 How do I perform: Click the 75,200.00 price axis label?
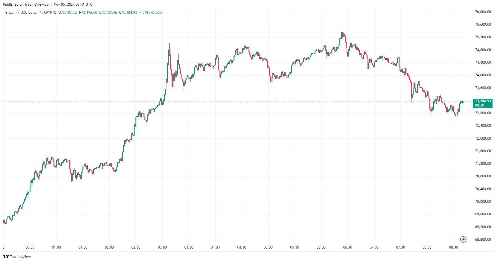coord(483,37)
